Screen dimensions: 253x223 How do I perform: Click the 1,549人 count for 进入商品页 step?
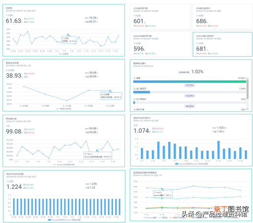pyautogui.click(x=243, y=89)
